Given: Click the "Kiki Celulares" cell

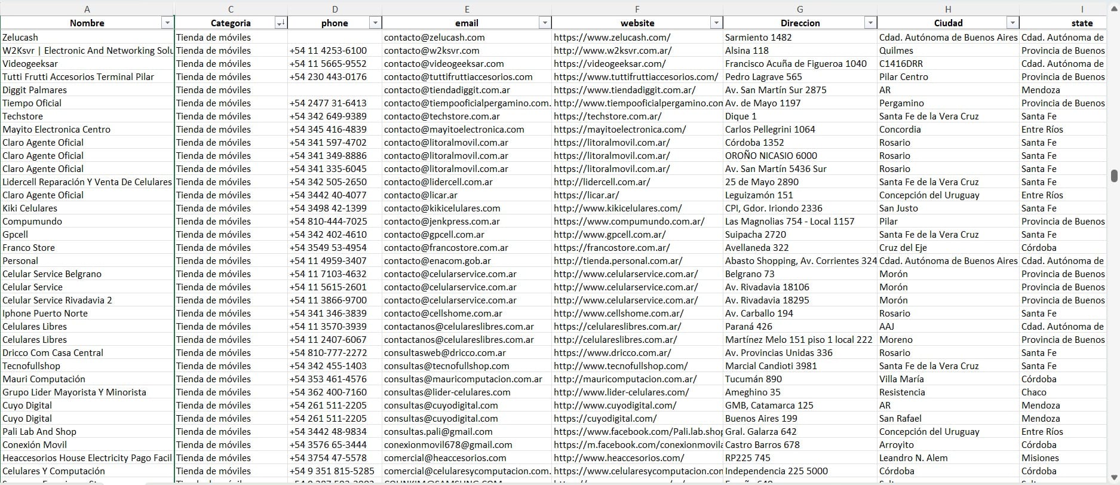Looking at the screenshot, I should point(87,208).
